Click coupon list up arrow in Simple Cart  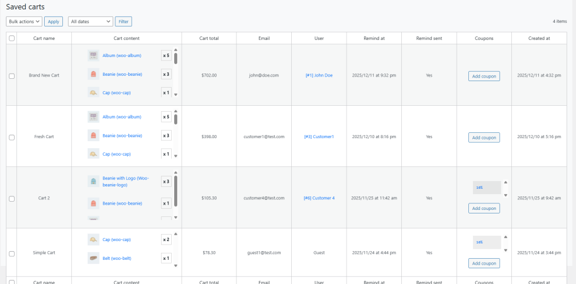505,237
